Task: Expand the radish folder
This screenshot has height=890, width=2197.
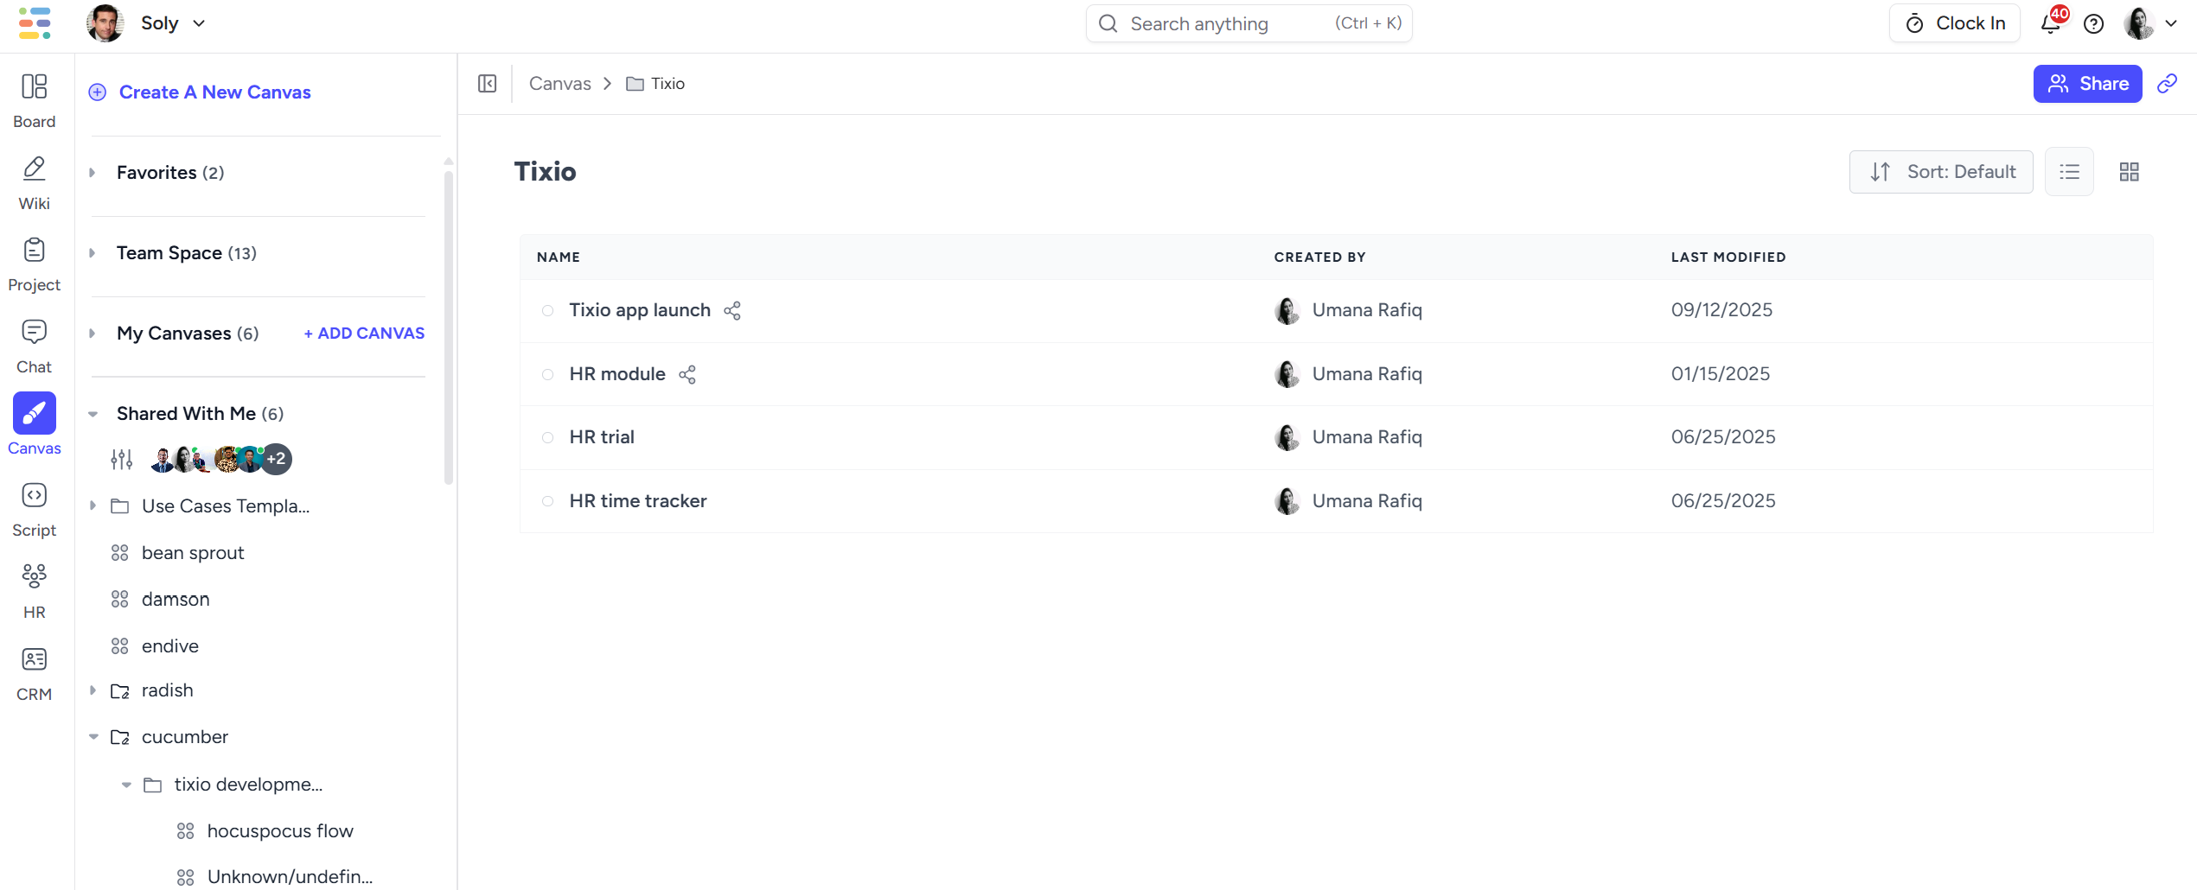Action: coord(93,690)
